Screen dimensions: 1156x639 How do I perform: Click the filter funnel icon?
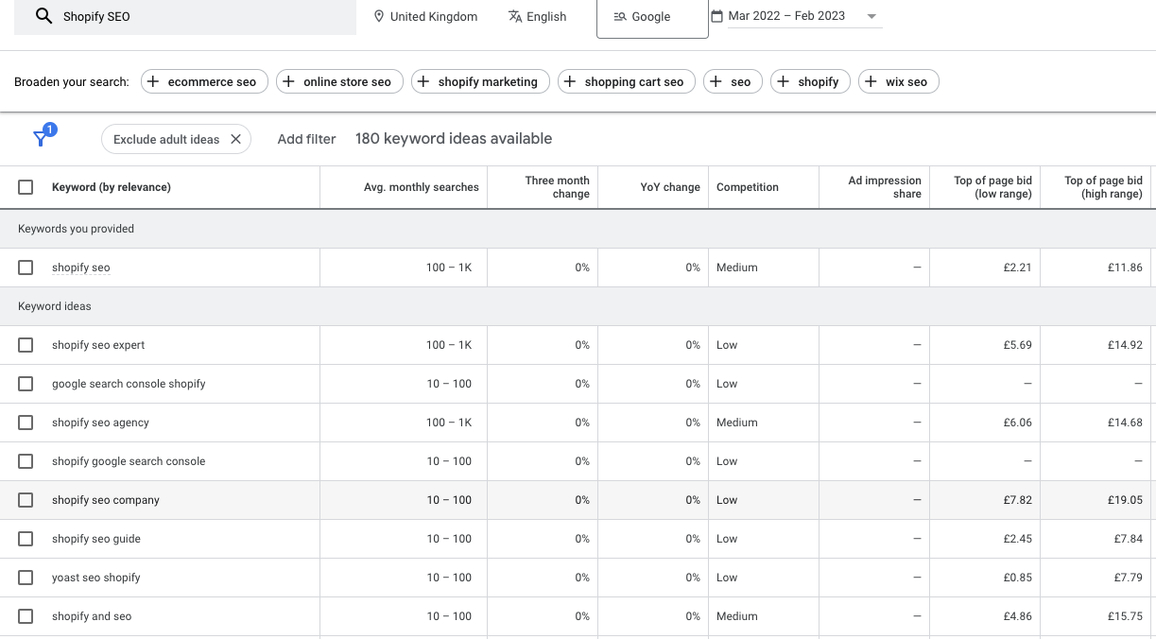tap(41, 139)
